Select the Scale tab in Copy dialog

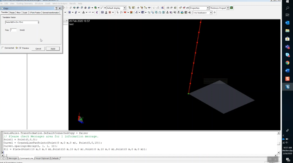(x=25, y=13)
